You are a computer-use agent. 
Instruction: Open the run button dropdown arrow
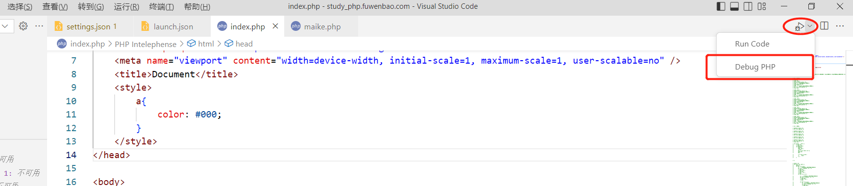tap(810, 26)
